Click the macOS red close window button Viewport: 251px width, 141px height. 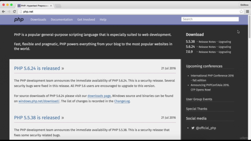coord(4,5)
